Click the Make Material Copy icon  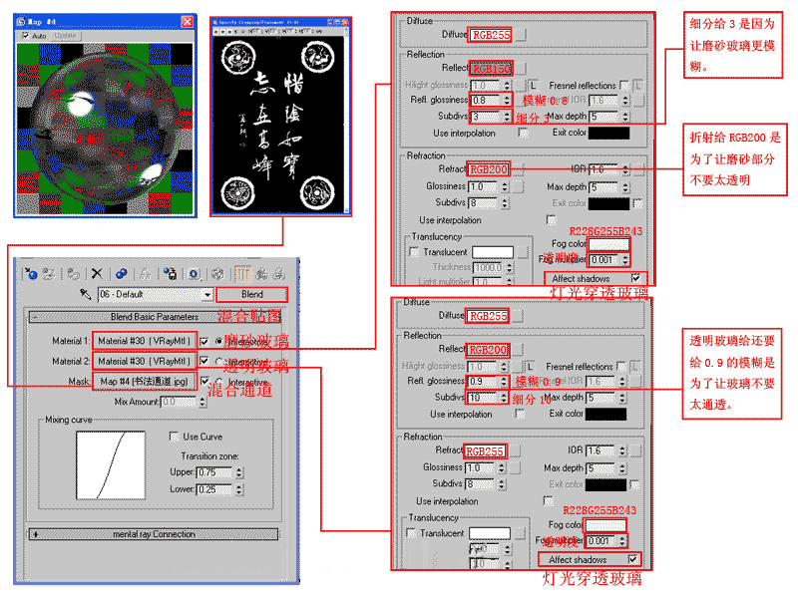coord(121,274)
